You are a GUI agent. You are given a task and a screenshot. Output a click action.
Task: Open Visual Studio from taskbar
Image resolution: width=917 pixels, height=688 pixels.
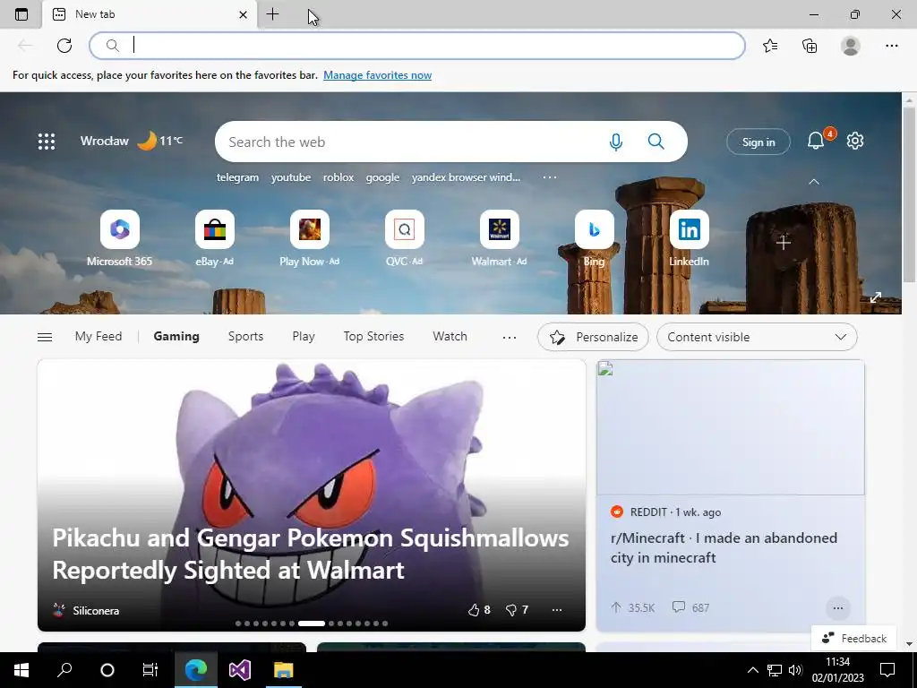240,670
